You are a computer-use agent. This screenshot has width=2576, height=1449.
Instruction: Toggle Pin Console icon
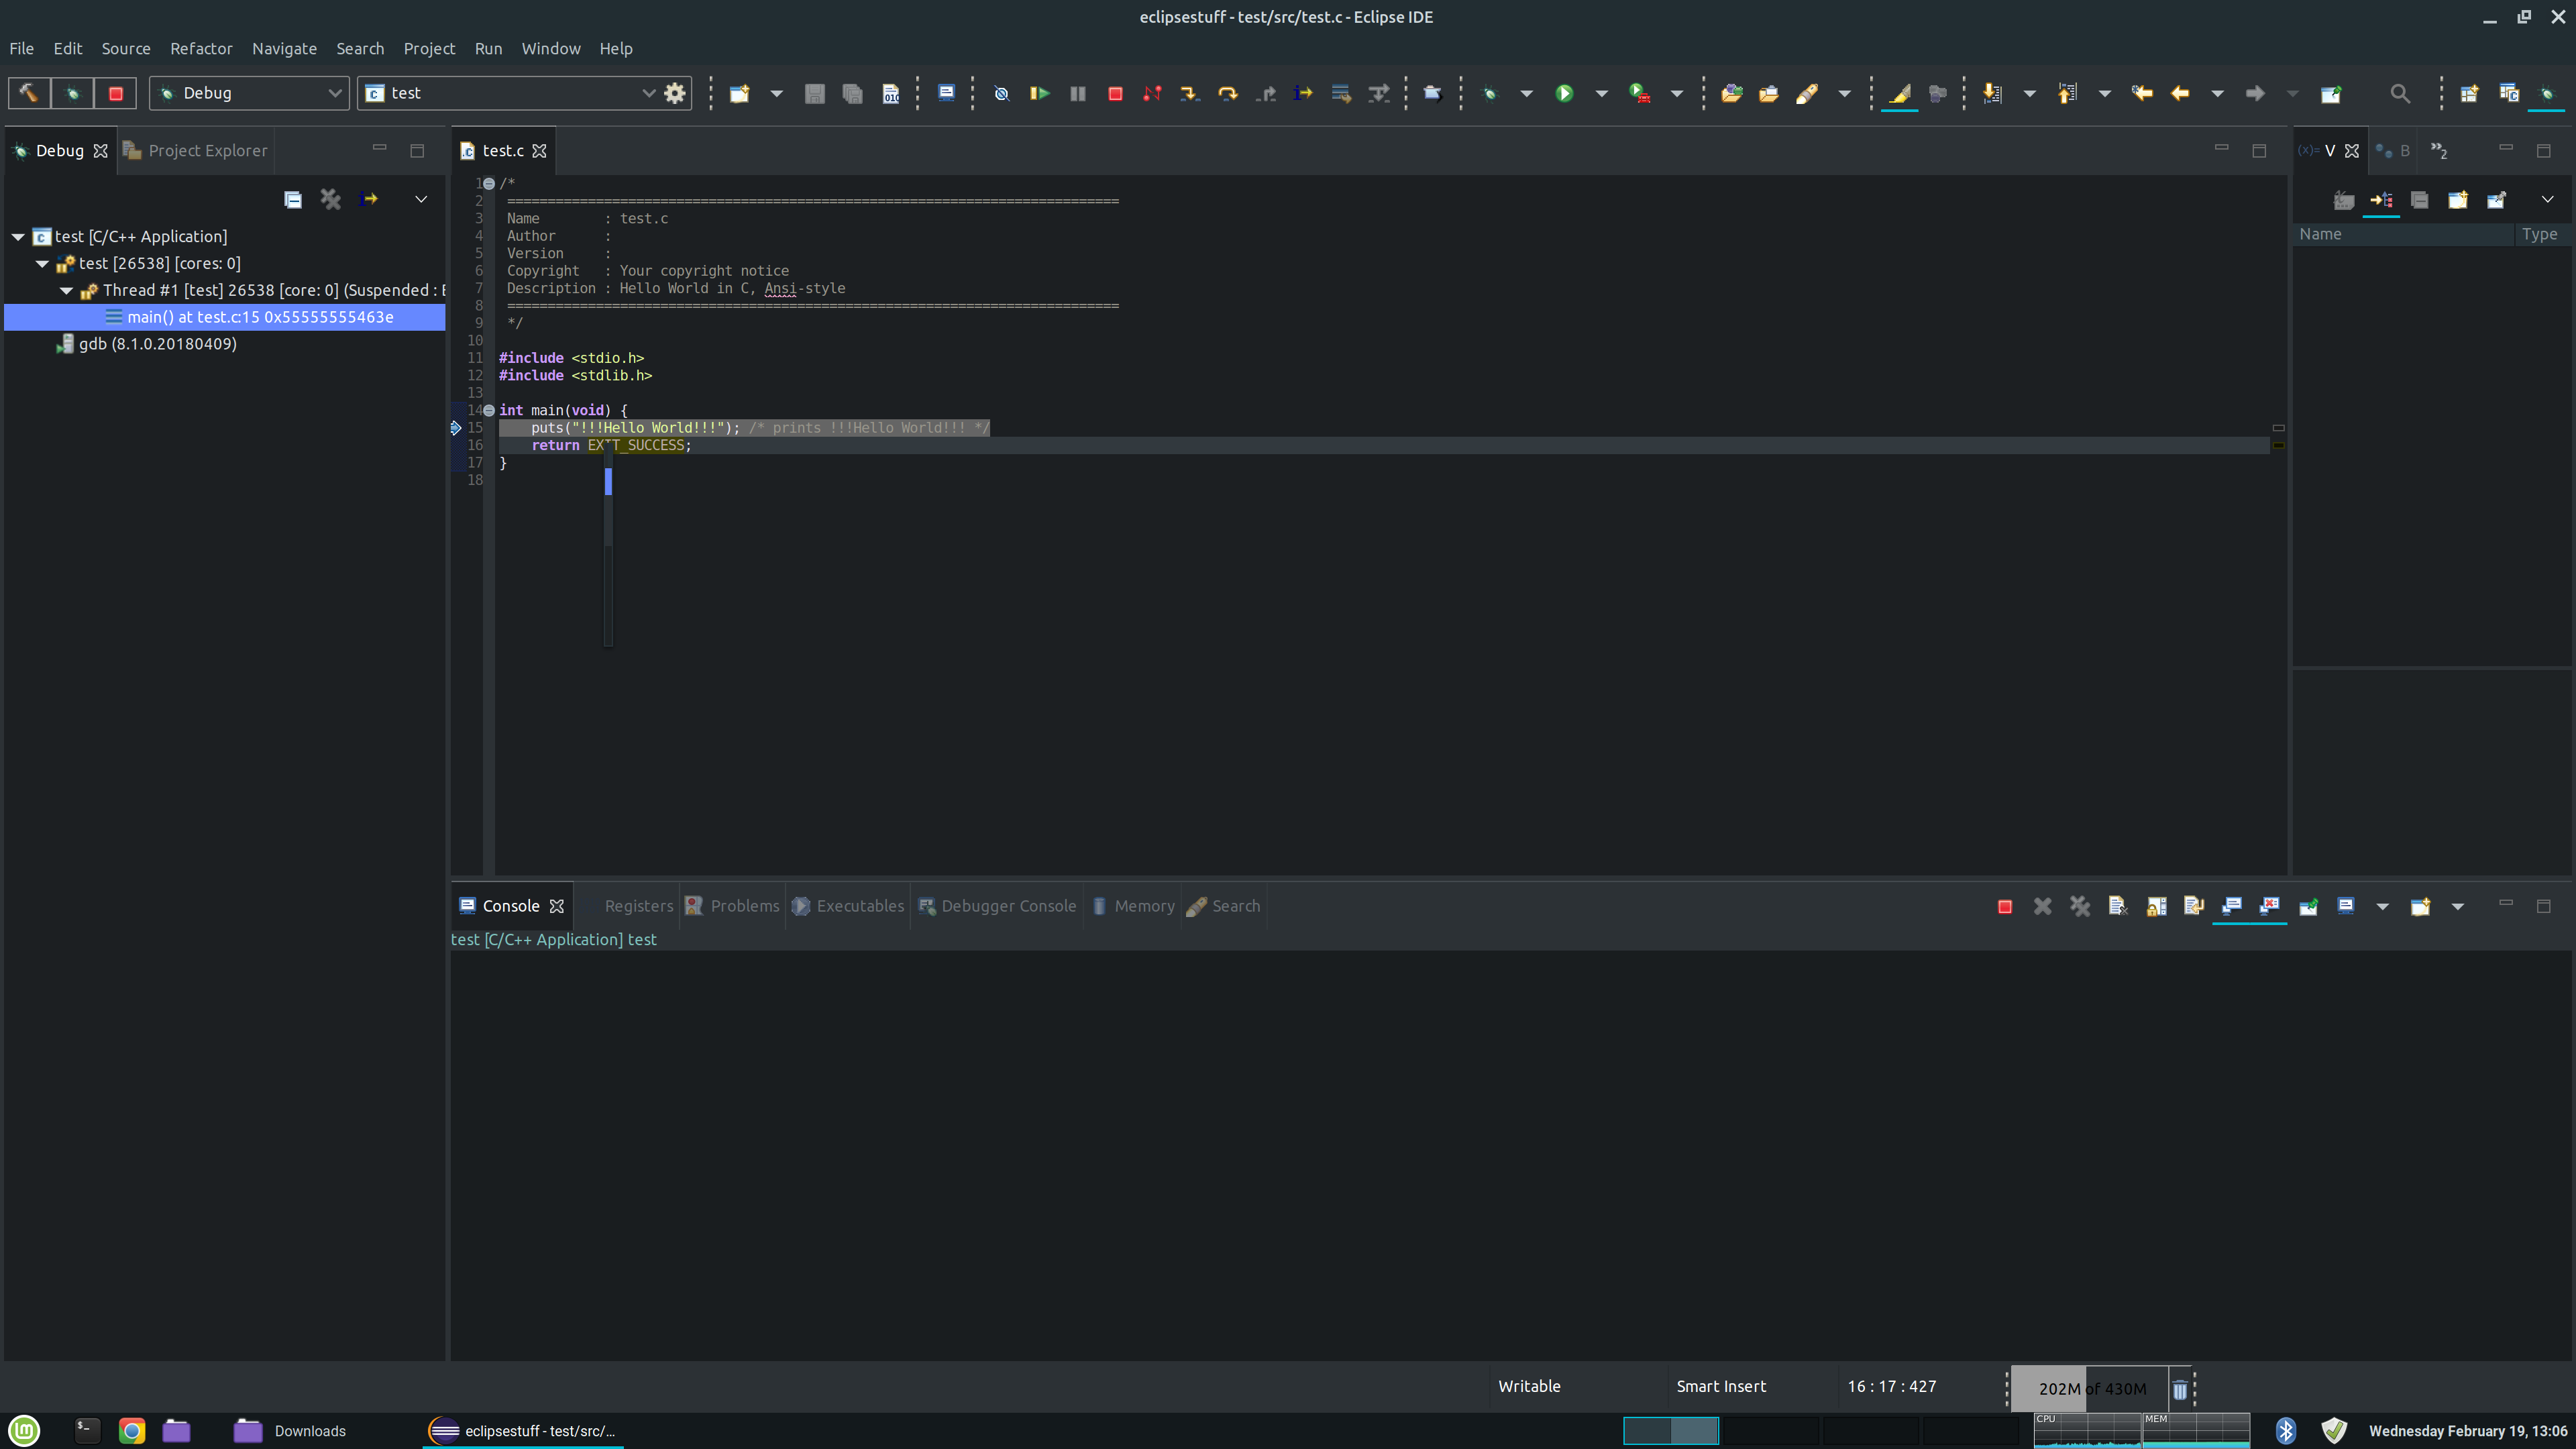point(2308,907)
